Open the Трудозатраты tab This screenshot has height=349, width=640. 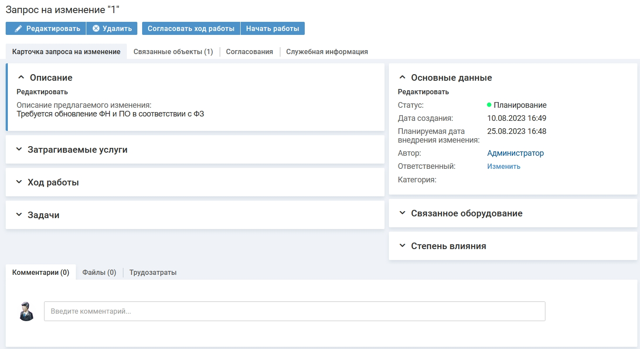click(x=153, y=272)
